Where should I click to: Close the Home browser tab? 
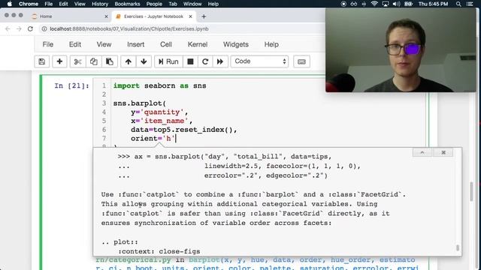106,16
